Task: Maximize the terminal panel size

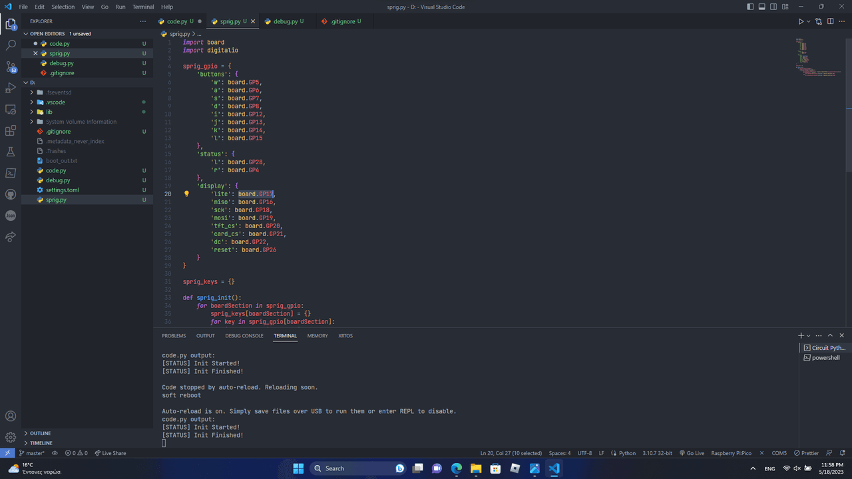Action: click(x=831, y=336)
